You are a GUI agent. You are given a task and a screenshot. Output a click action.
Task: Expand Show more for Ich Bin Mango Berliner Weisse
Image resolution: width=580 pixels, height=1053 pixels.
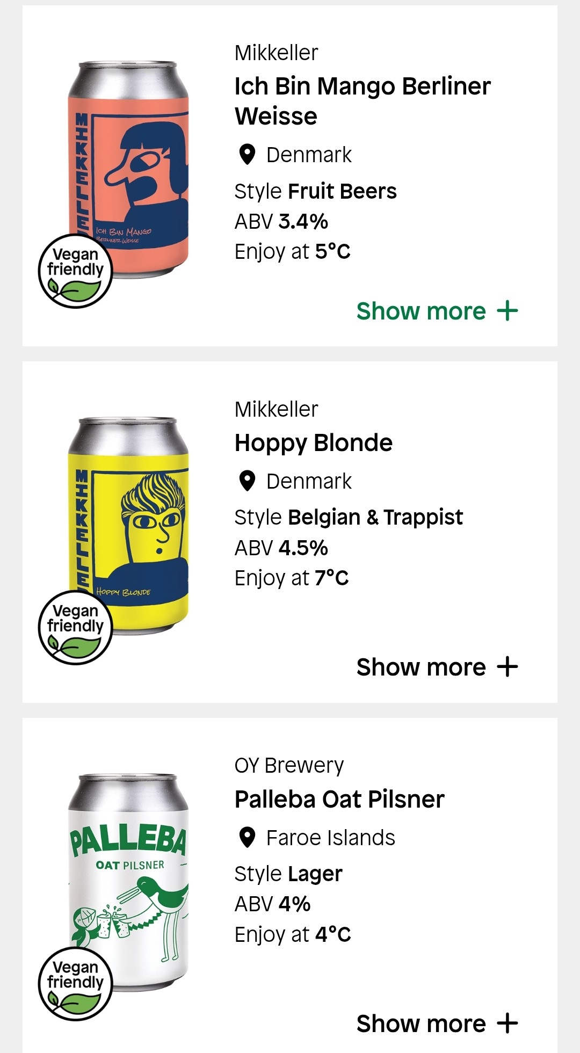(x=422, y=311)
